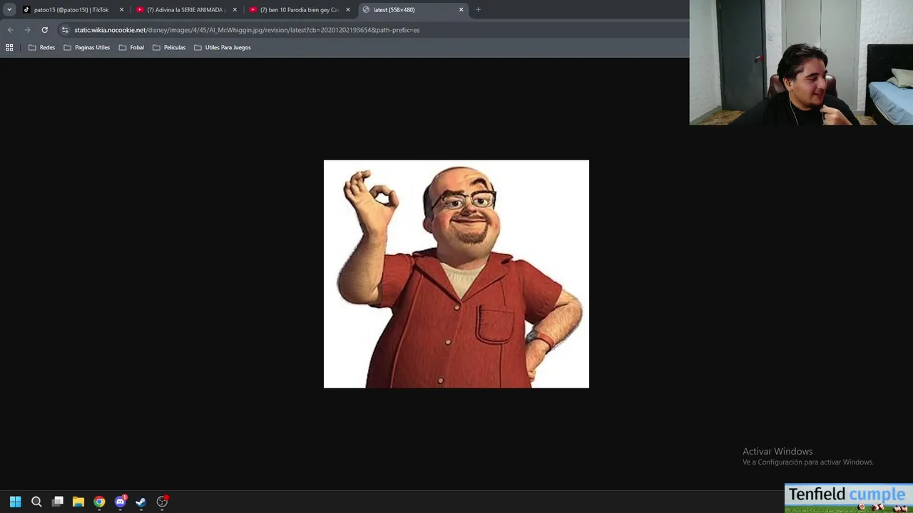The image size is (913, 513).
Task: Open Google Chrome from the taskbar
Action: (x=99, y=502)
